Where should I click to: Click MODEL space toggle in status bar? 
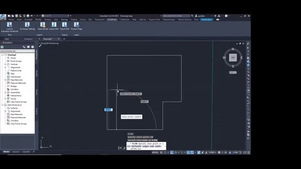(x=155, y=152)
